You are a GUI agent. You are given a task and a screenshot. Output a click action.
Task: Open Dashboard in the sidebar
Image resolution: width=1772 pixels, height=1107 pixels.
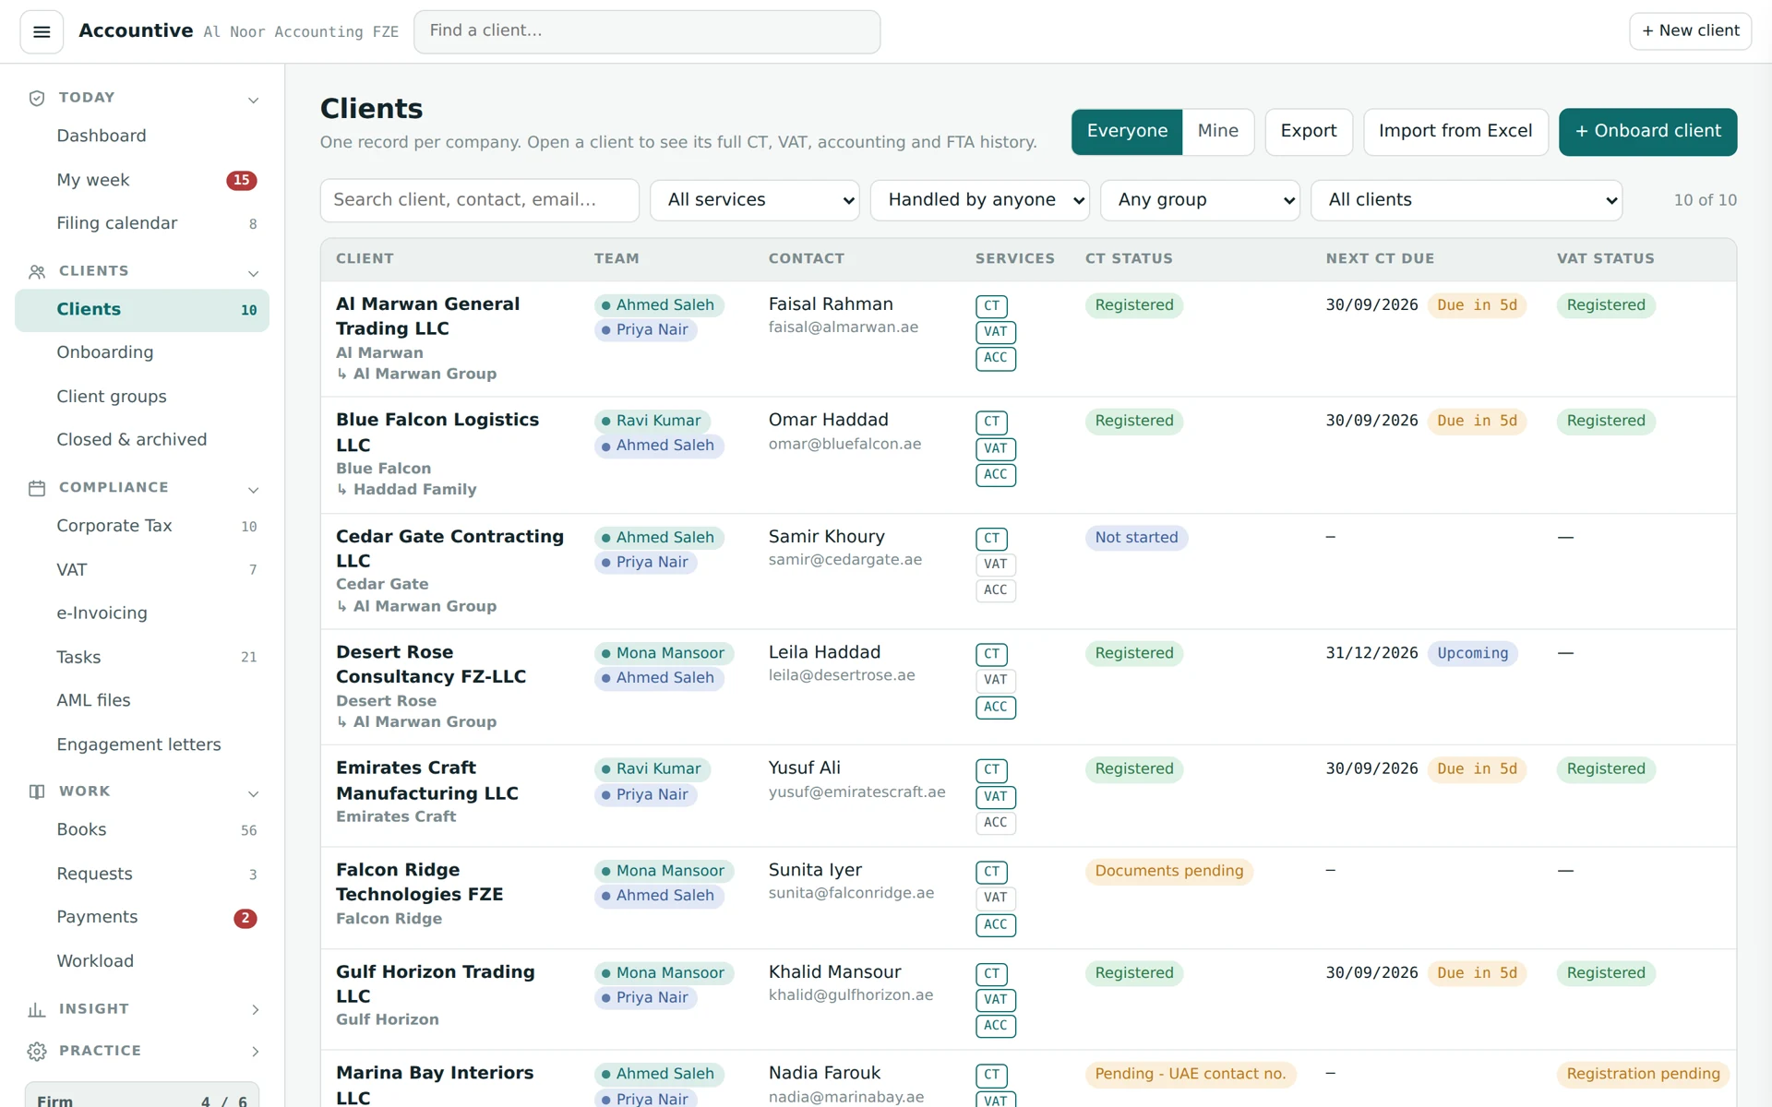pyautogui.click(x=142, y=137)
